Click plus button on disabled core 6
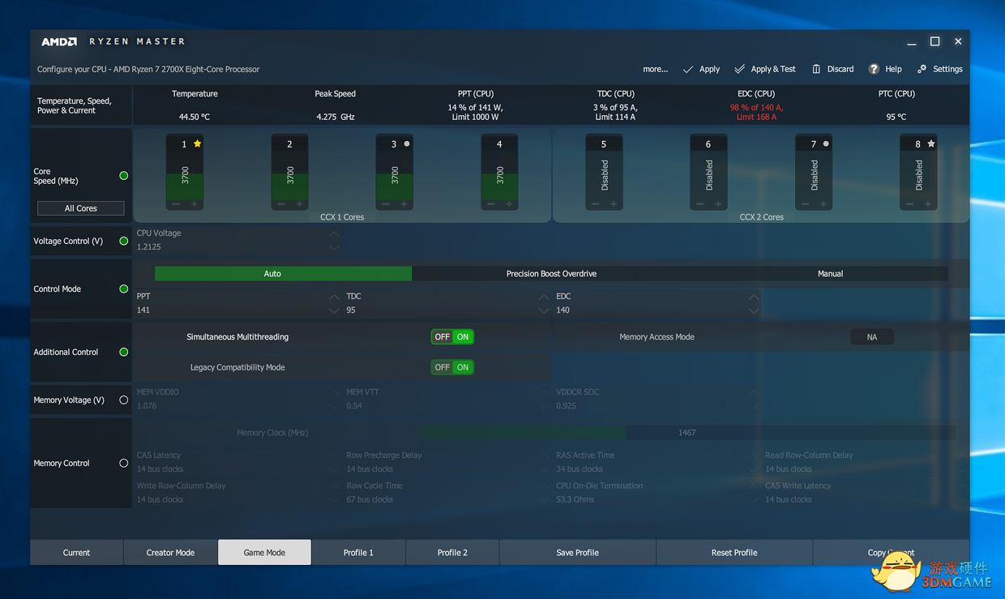Viewport: 1005px width, 599px height. coord(719,204)
